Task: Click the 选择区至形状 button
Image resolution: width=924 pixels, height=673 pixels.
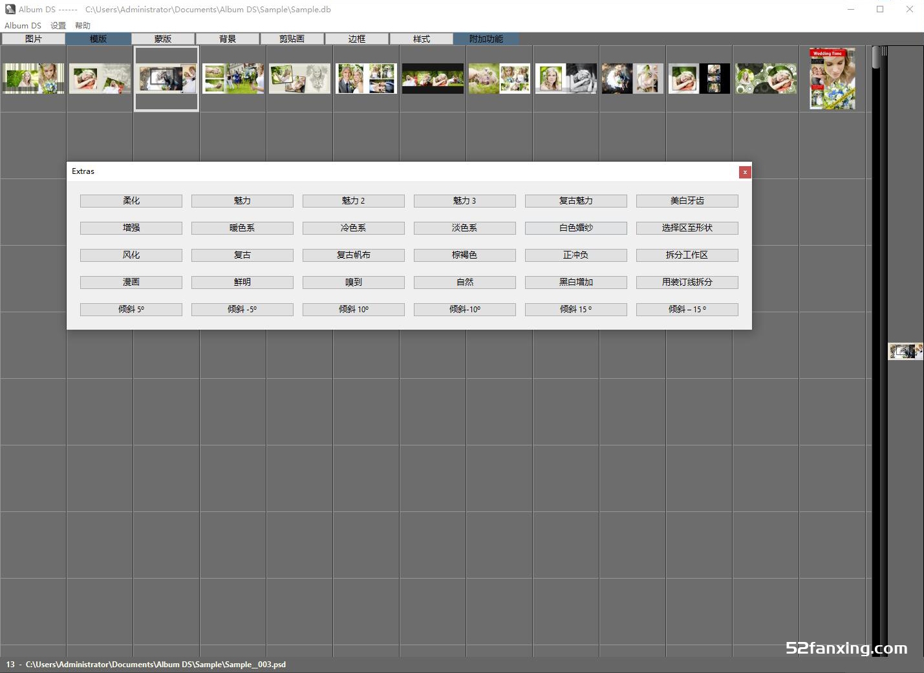Action: (x=687, y=228)
